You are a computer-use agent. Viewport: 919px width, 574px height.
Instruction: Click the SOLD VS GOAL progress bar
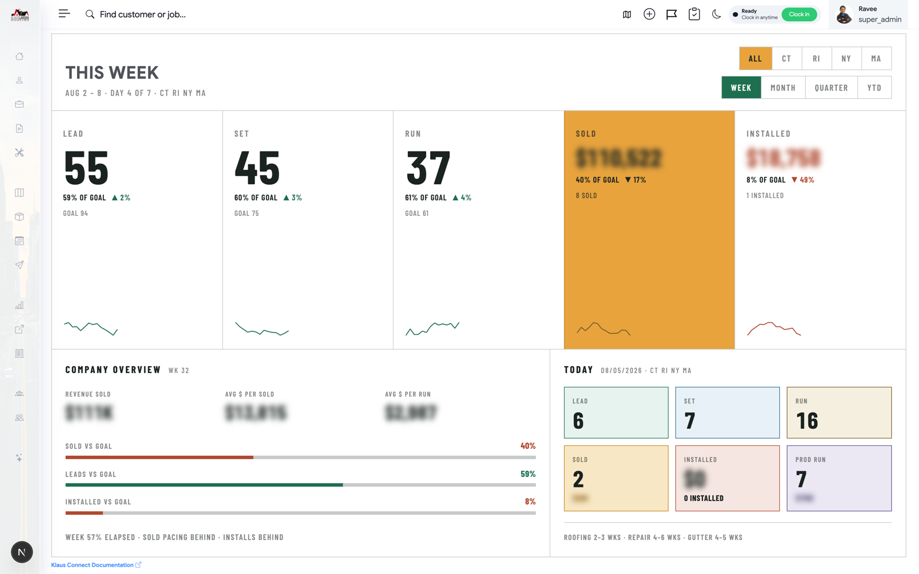[x=300, y=457]
